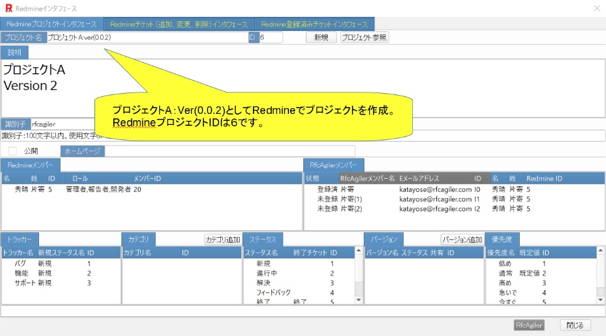
Task: Click the バージョン追加 button
Action: click(x=462, y=240)
